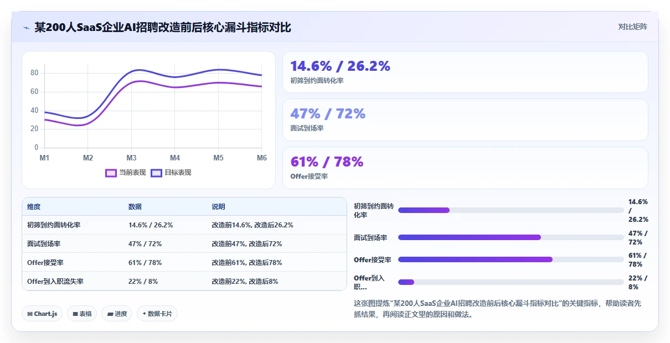
Task: Select the 进度 tag chip
Action: pyautogui.click(x=117, y=314)
